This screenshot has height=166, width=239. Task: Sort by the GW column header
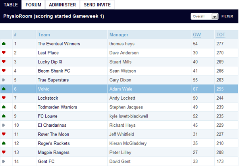(197, 35)
